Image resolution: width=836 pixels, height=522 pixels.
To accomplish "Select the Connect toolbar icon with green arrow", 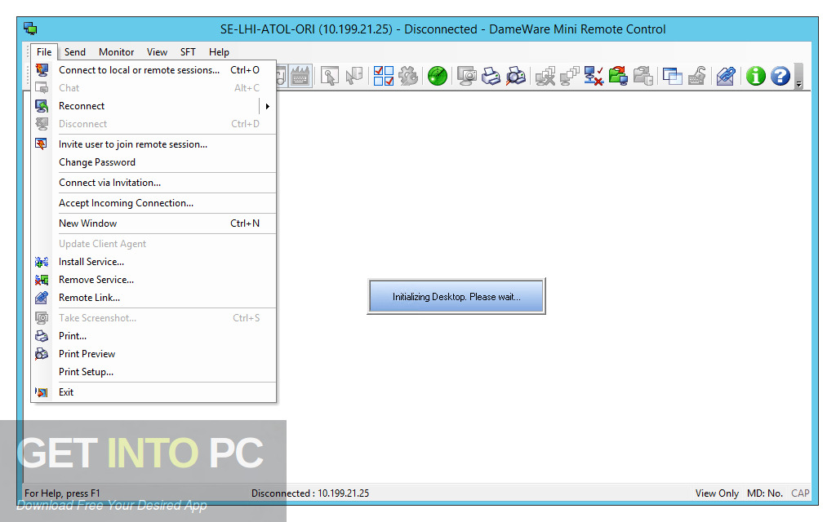I will pos(618,76).
